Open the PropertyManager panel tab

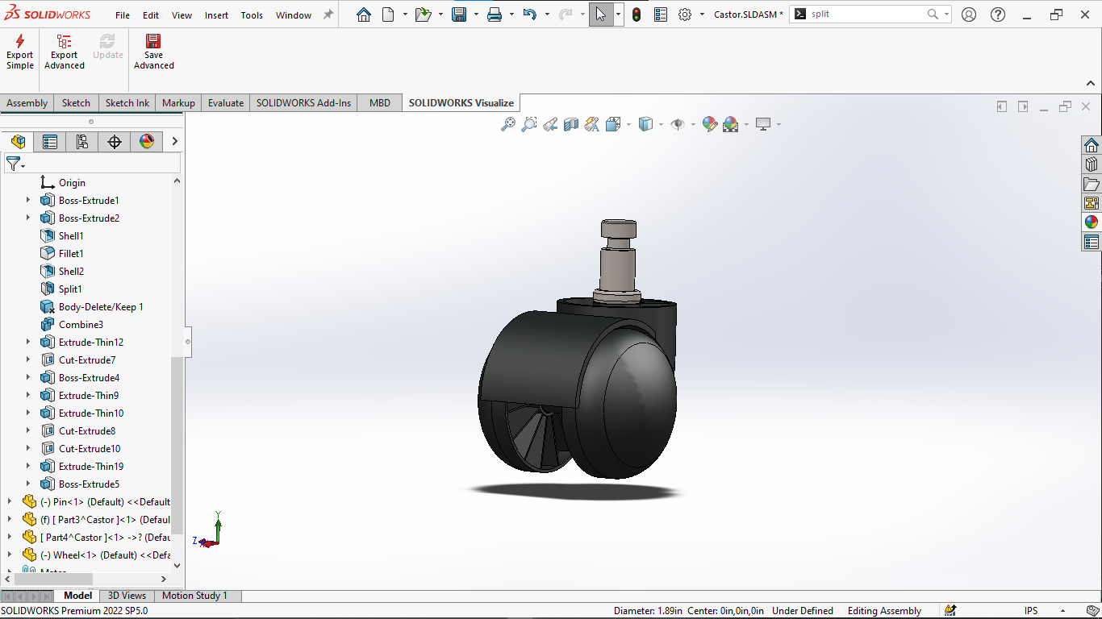pyautogui.click(x=50, y=142)
